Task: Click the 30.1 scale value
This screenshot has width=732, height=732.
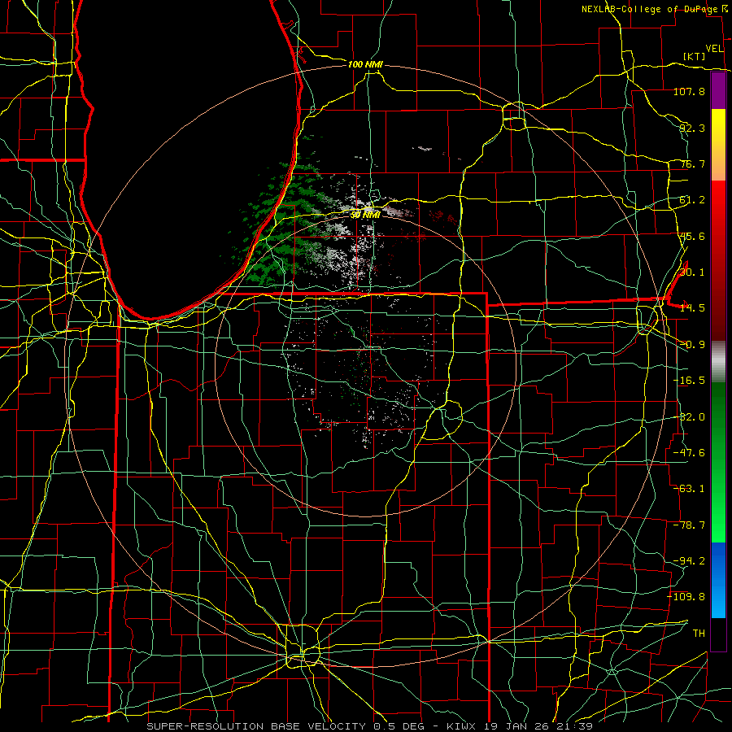Action: point(692,272)
